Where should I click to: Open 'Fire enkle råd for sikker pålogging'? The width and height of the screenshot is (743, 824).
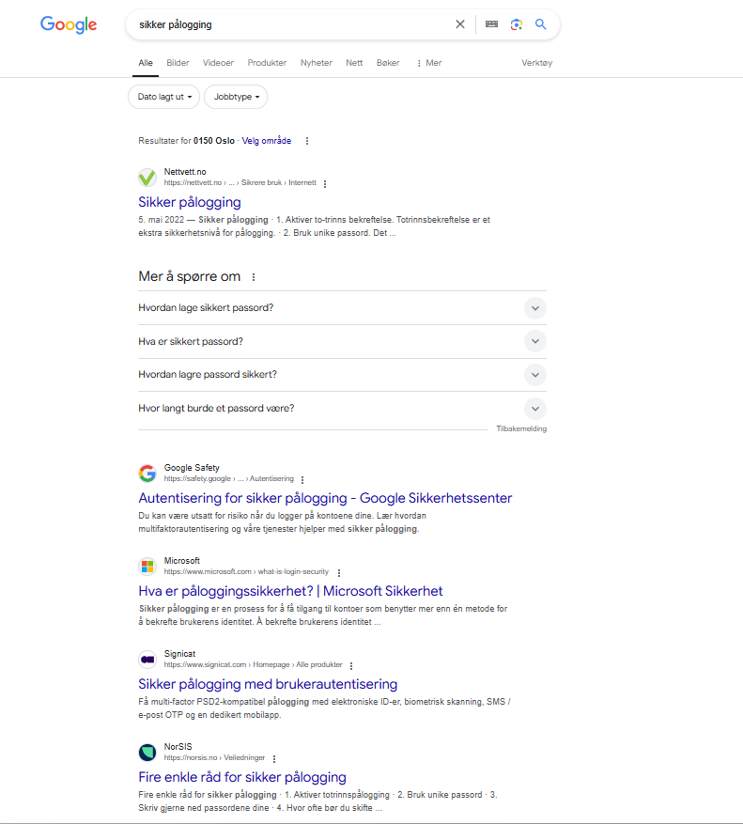pyautogui.click(x=242, y=777)
